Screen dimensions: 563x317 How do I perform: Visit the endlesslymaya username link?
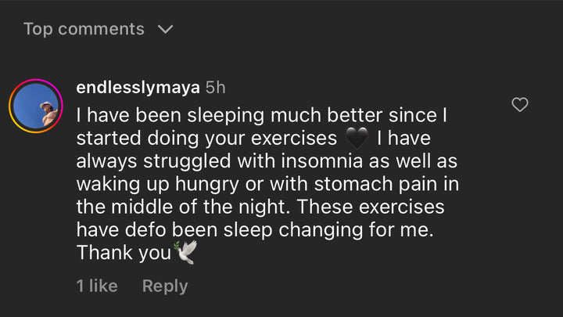(x=138, y=87)
